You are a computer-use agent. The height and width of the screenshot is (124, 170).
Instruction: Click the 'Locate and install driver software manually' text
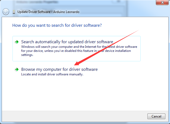click(52, 74)
